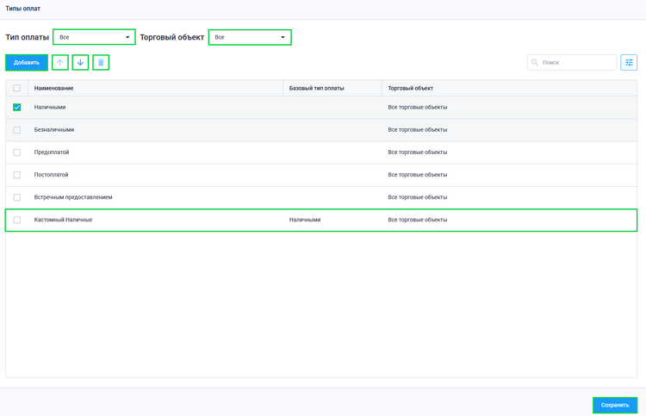646x416 pixels.
Task: Focus the Поиск search field
Action: [577, 63]
